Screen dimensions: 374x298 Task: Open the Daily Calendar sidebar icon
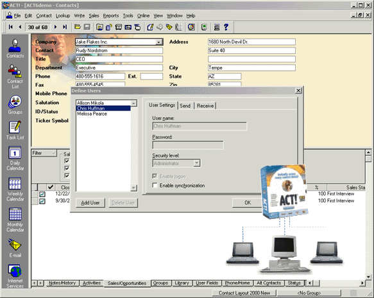click(x=15, y=159)
